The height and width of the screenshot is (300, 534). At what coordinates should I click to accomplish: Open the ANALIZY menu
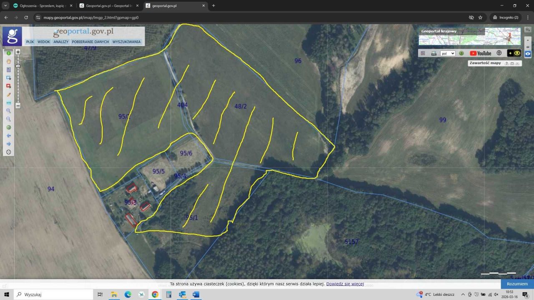pos(61,42)
